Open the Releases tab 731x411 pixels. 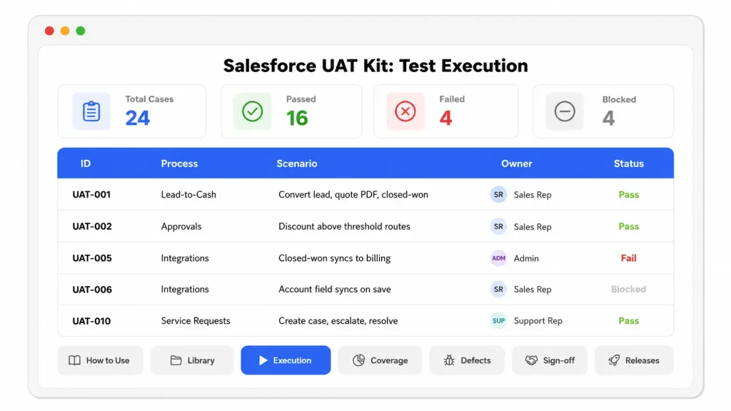point(634,360)
